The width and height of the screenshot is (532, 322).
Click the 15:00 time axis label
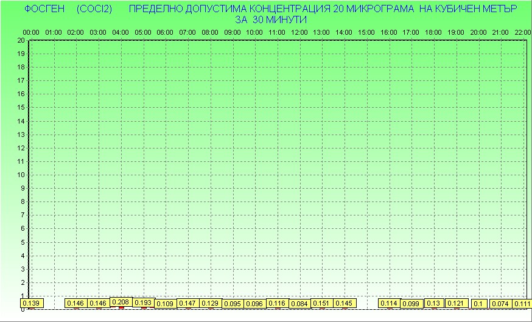tap(366, 32)
